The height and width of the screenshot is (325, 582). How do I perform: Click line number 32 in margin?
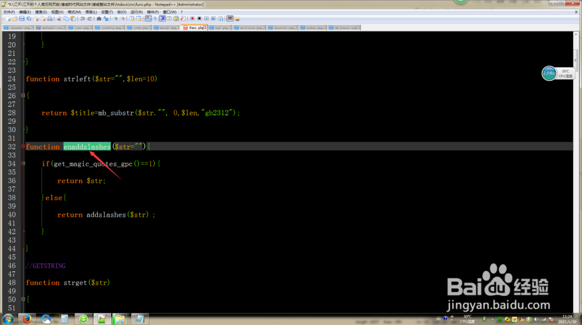12,147
